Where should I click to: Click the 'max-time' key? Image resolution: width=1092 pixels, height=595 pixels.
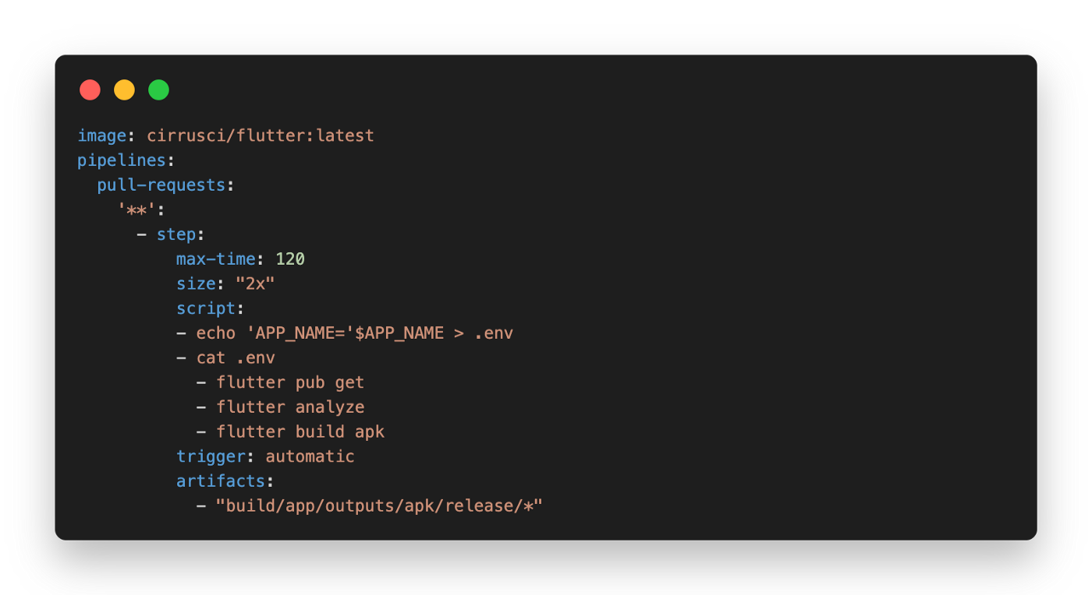pos(215,259)
